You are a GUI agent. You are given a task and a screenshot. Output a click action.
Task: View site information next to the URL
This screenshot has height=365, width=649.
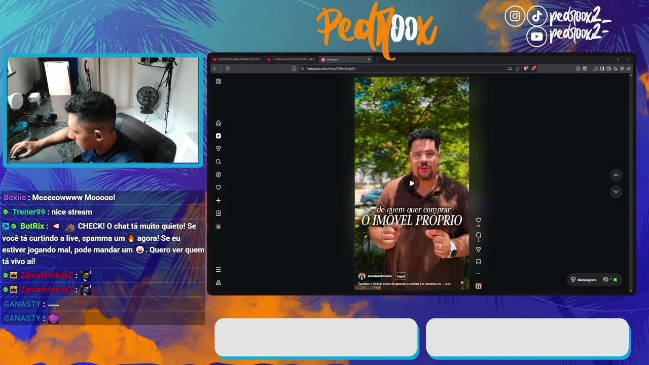(303, 68)
